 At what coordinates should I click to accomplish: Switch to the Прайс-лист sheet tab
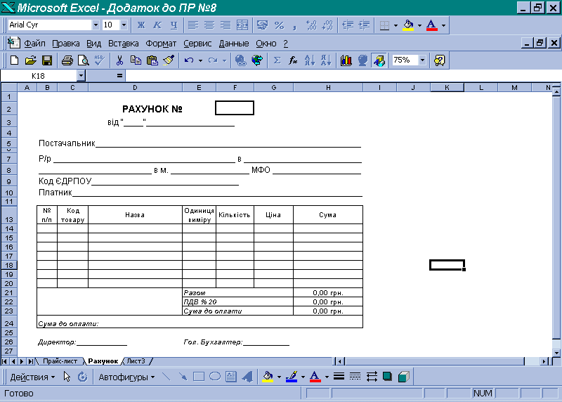click(60, 361)
